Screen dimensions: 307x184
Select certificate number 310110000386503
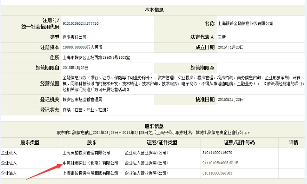coord(217,173)
